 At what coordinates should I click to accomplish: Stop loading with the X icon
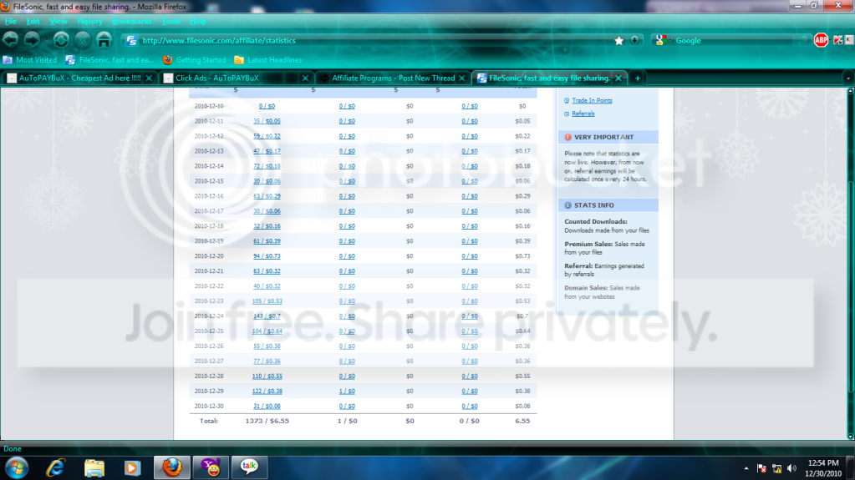click(x=83, y=40)
